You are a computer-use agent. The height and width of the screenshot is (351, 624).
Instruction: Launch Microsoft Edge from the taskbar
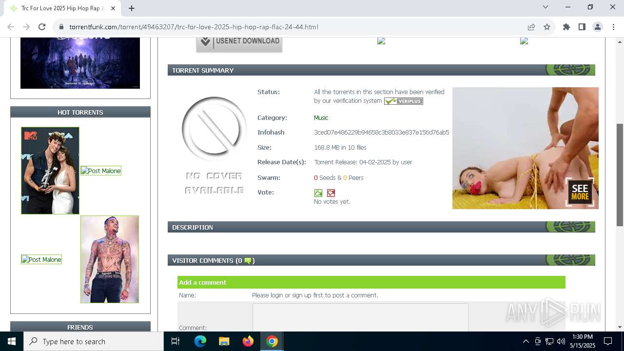coord(200,341)
